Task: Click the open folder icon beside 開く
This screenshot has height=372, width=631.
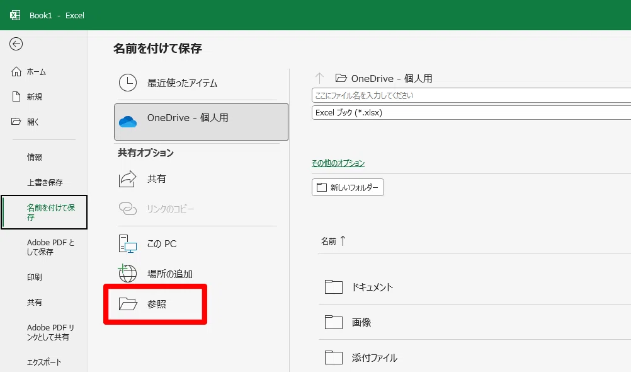Action: 16,122
